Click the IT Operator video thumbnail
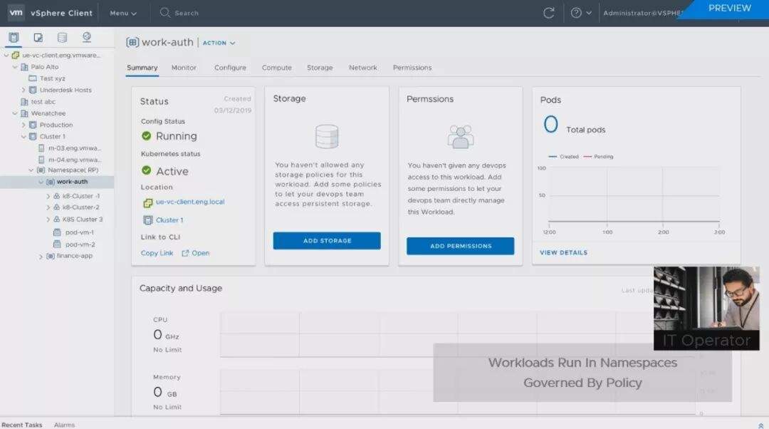Image resolution: width=769 pixels, height=429 pixels. point(706,309)
